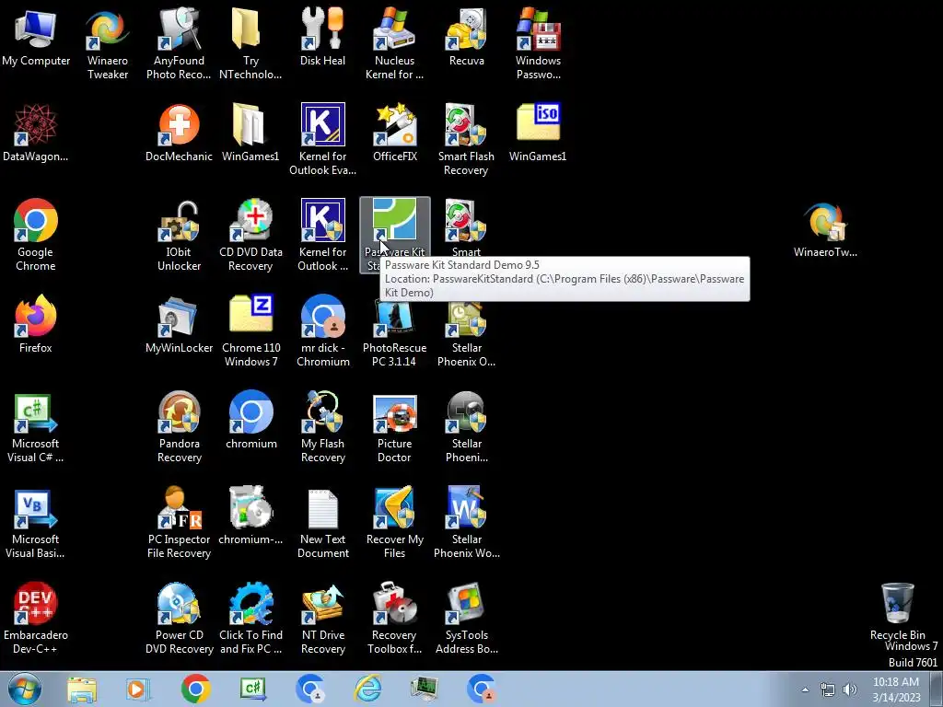Launch Disk Heal shortcut
Viewport: 943px width, 707px height.
coord(322,37)
